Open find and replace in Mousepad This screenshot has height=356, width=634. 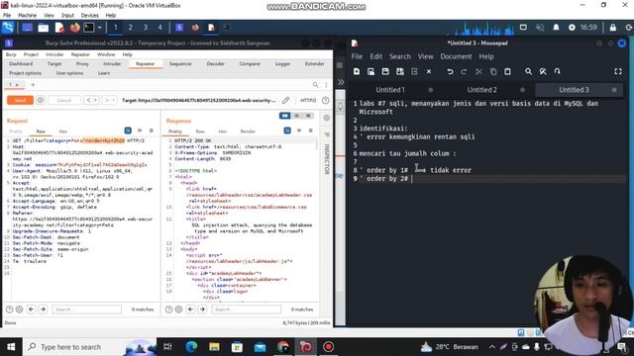coord(543,71)
